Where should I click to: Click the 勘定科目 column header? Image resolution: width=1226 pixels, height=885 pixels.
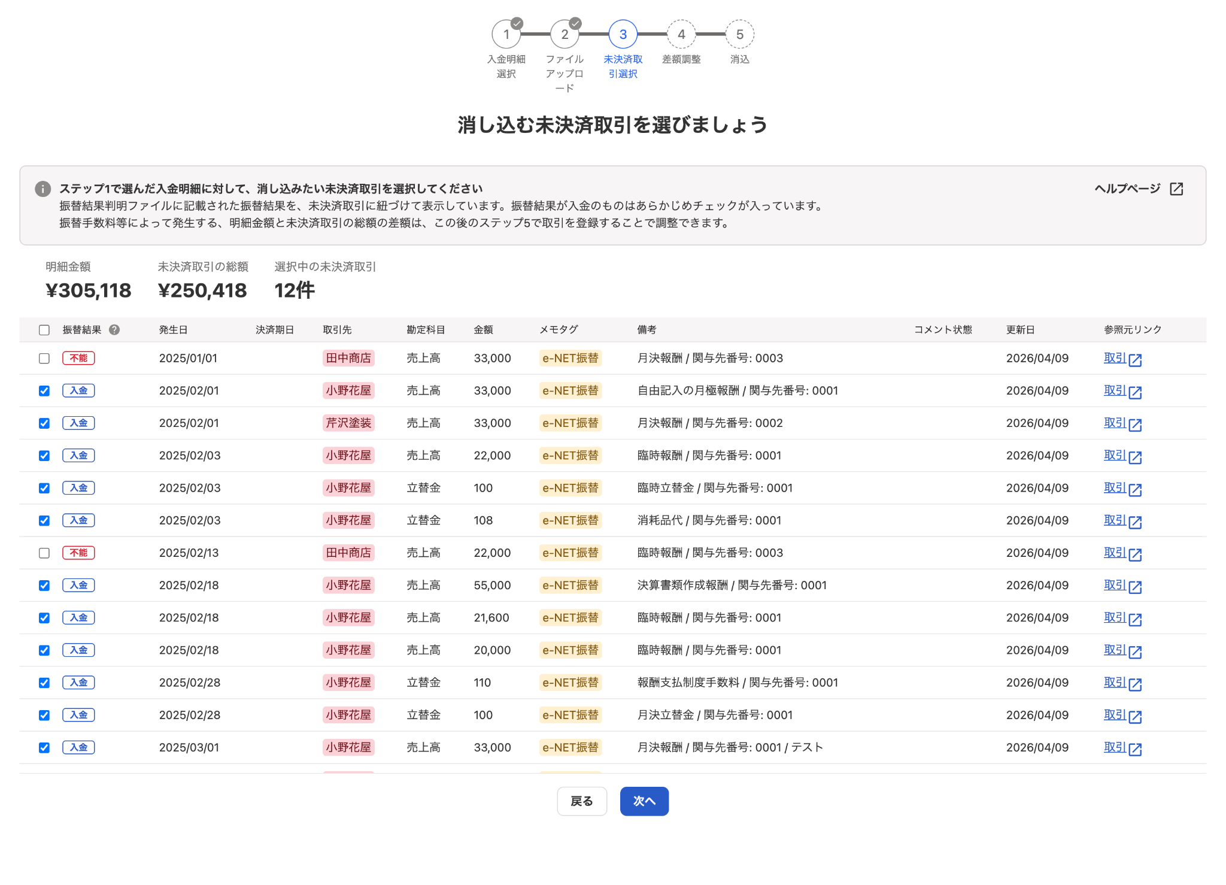[x=426, y=330]
